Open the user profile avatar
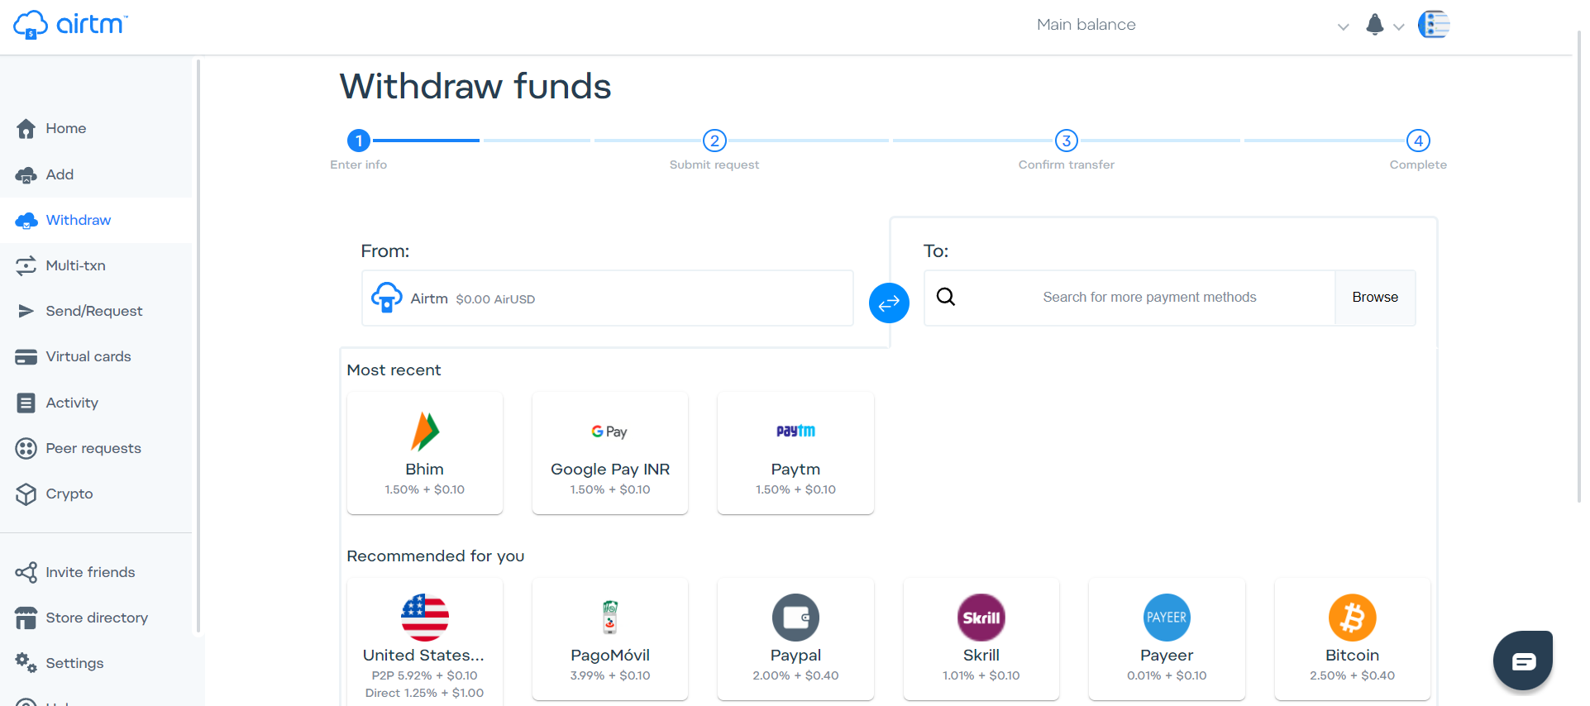The height and width of the screenshot is (706, 1590). point(1434,25)
